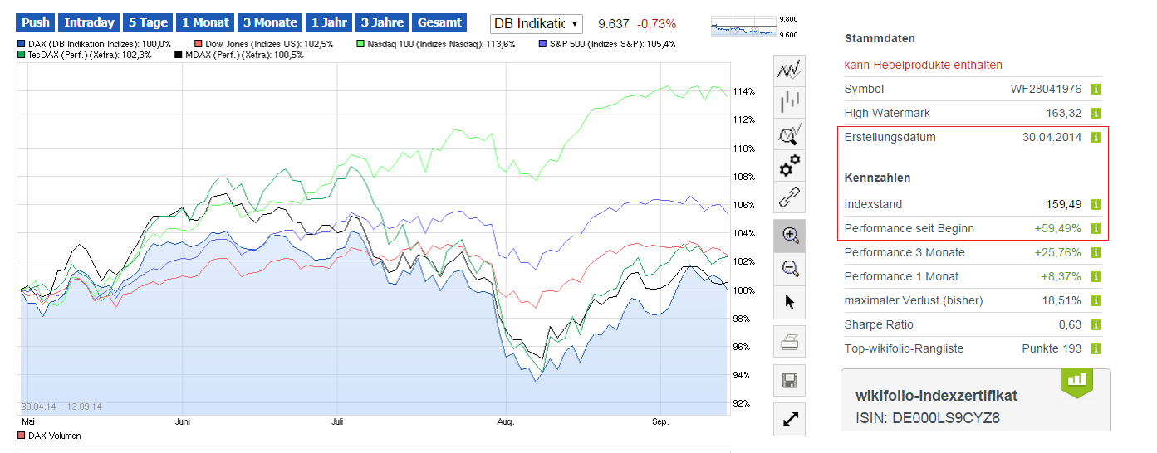Click the Gesamt timeframe button
The height and width of the screenshot is (453, 1157).
click(439, 23)
